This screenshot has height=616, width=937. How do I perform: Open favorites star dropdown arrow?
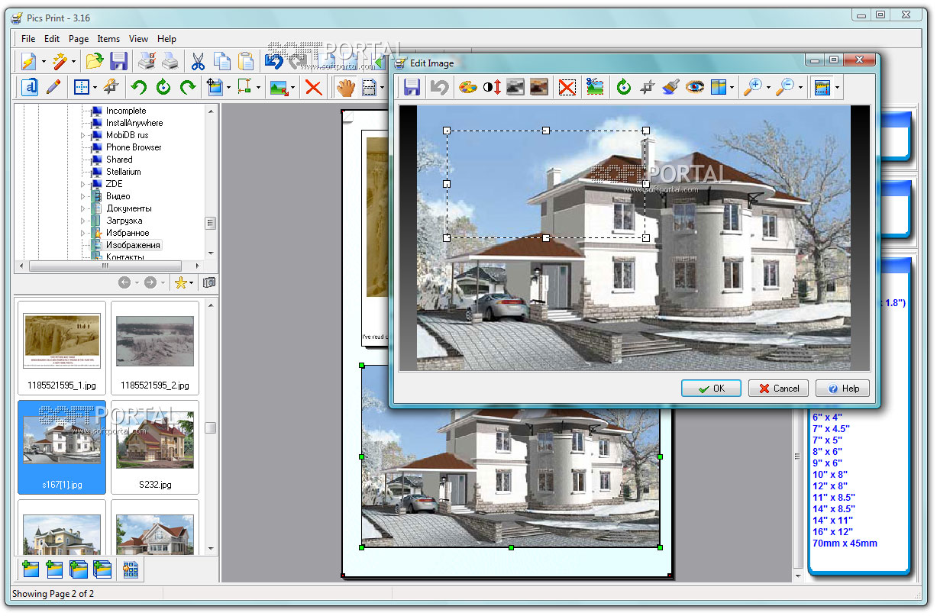[x=192, y=283]
